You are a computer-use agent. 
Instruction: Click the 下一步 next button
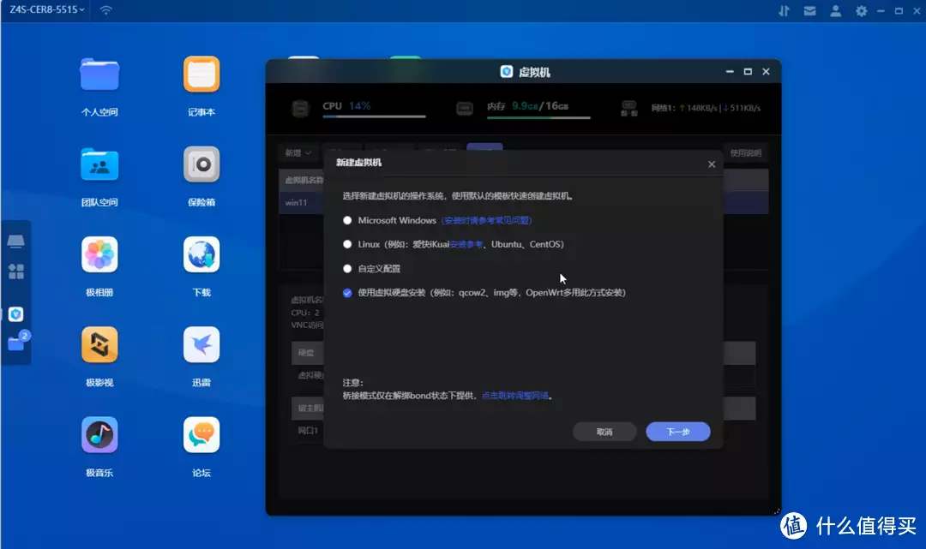(678, 432)
